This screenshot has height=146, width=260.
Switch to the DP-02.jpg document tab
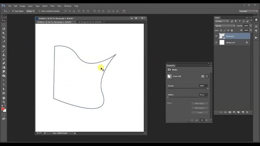89,22
